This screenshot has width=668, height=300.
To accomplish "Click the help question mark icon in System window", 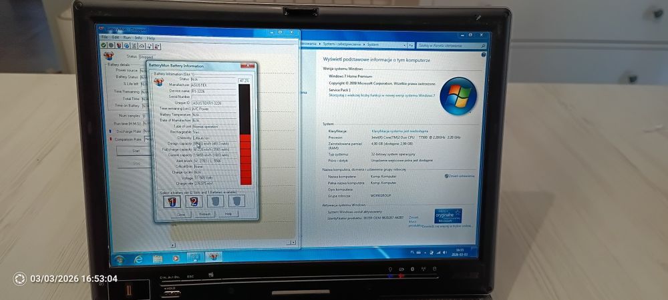I will [x=484, y=55].
